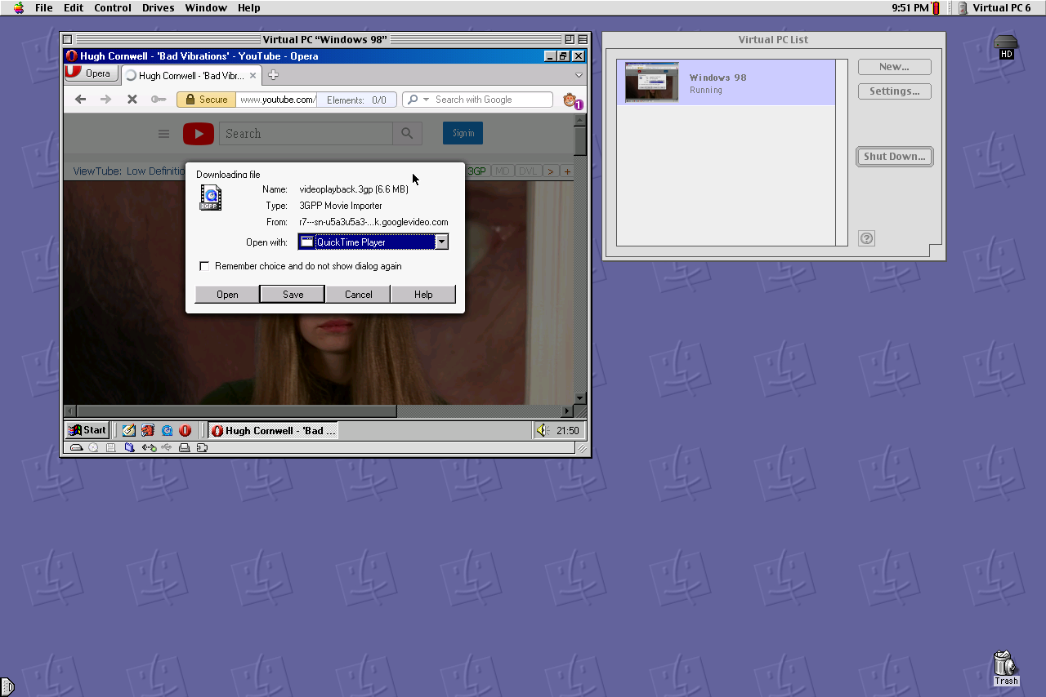Screen dimensions: 1046x697
Task: Click the network status icon
Action: click(149, 447)
